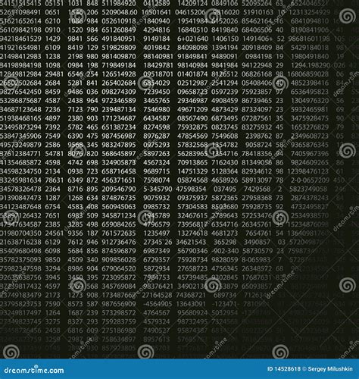Click the number 6+021640
Image resolution: width=359 pixels, height=379 pixels.
[x=192, y=39]
